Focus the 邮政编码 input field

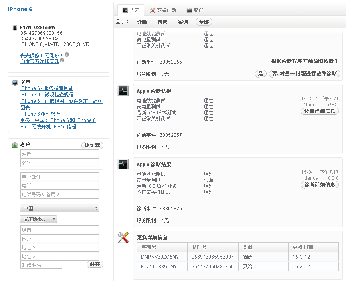41,265
